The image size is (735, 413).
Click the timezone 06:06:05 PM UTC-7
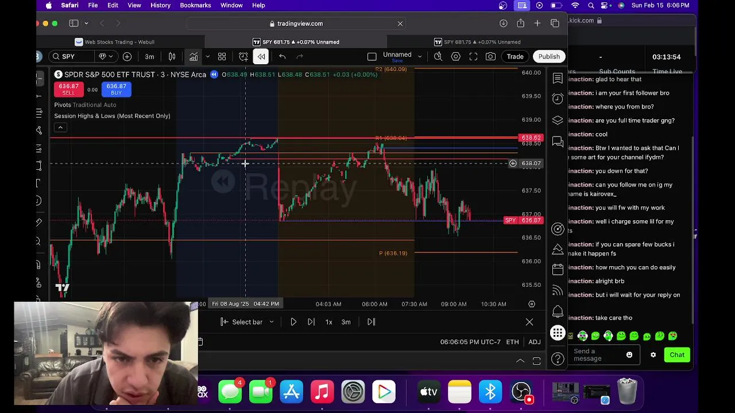[x=470, y=342]
